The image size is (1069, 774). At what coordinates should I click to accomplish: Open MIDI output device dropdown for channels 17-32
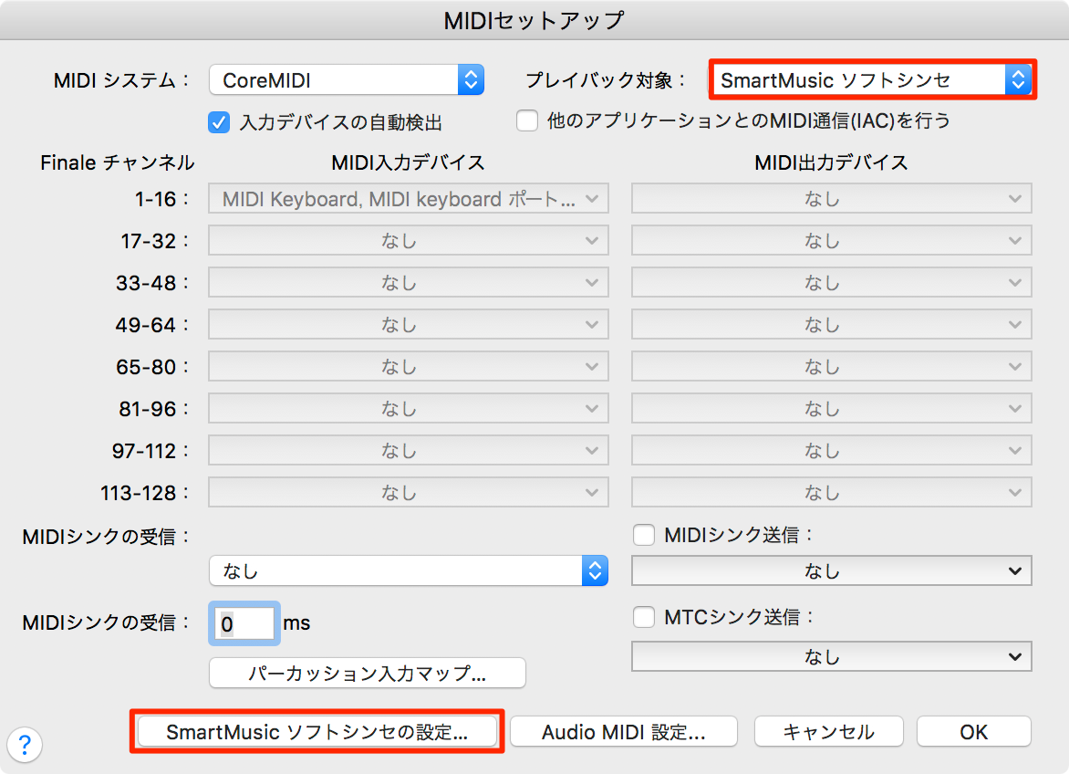(x=831, y=241)
